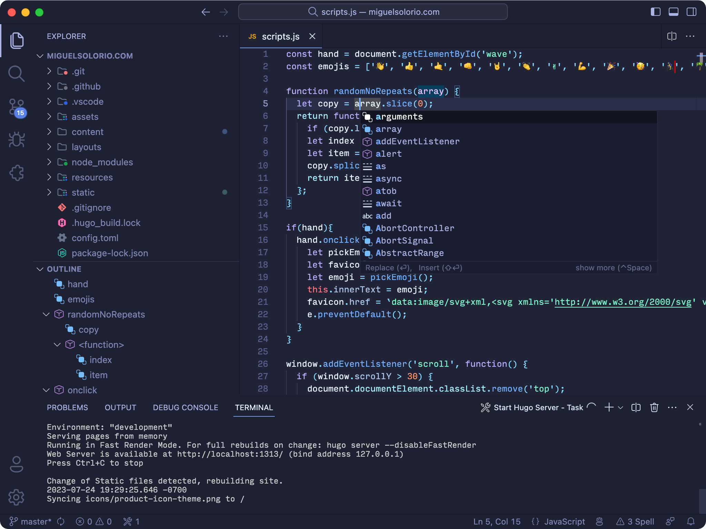Open Run and Debug view
Viewport: 706px width, 529px height.
[x=17, y=139]
